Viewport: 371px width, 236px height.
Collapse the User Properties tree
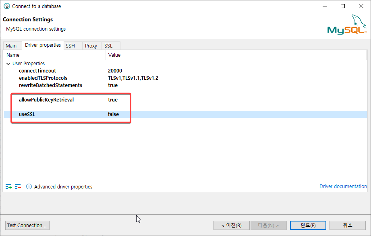(8, 63)
